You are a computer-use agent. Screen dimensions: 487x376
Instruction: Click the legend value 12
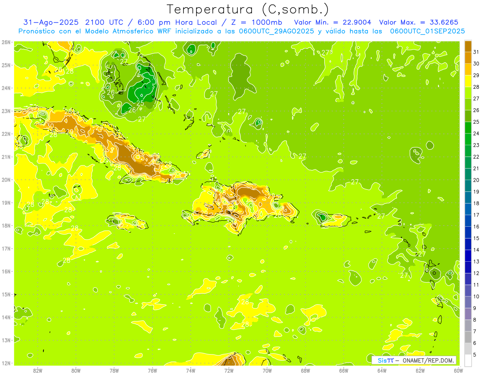[476, 273]
